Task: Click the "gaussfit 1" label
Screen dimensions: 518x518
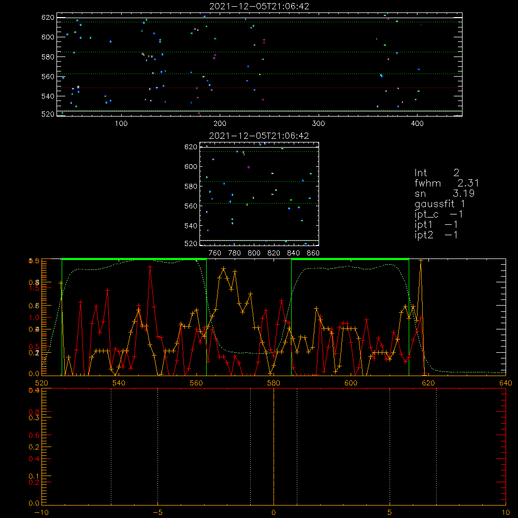Action: pyautogui.click(x=440, y=204)
